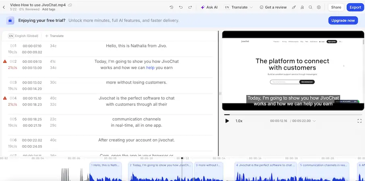Select timeline segment '4 Jivochat is the perfect software'
365x181 pixels.
[x=266, y=171]
